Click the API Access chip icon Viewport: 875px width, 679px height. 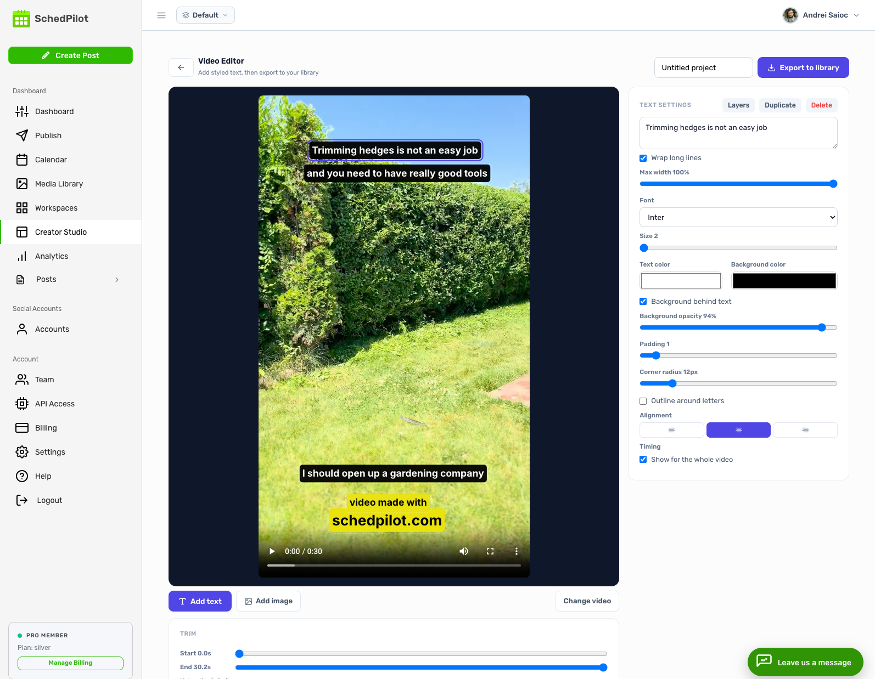tap(22, 404)
